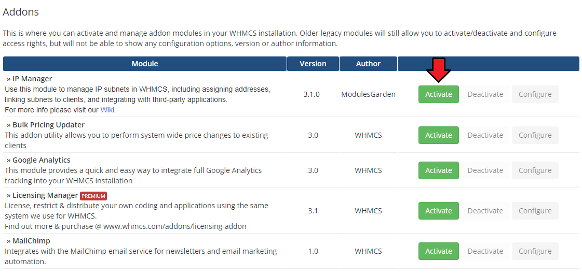
Task: Click the ModulesGarden author cell
Action: pyautogui.click(x=368, y=94)
